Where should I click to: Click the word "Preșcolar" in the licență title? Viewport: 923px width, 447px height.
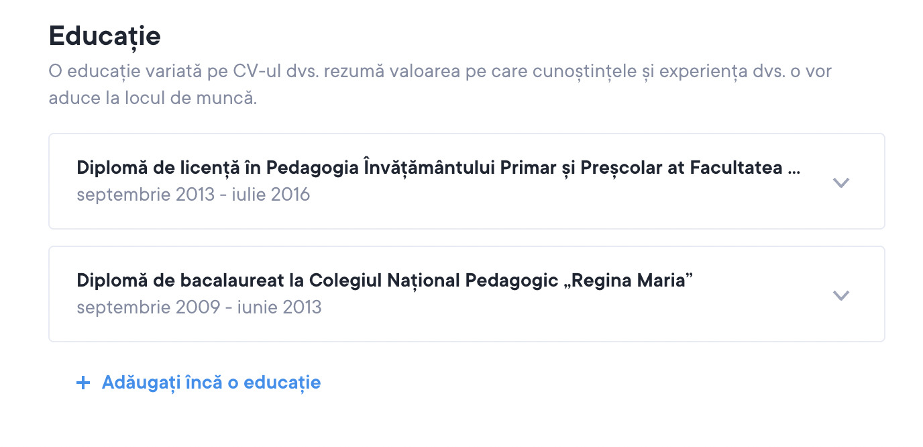[x=618, y=168]
